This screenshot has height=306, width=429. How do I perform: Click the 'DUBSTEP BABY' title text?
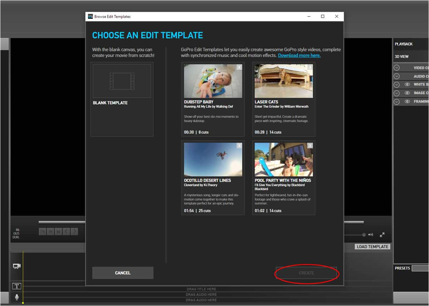tap(199, 102)
